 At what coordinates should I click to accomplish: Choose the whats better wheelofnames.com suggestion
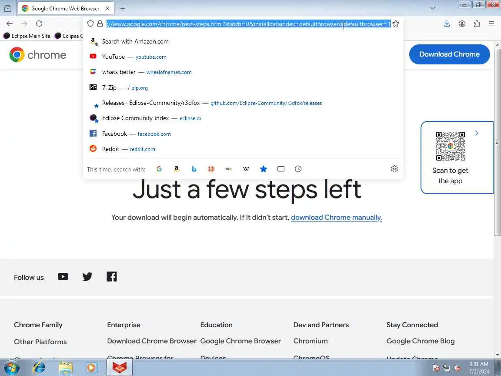pos(243,72)
